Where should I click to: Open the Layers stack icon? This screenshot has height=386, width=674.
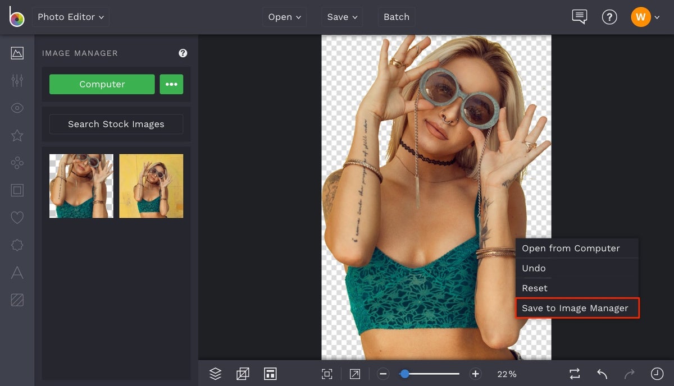pyautogui.click(x=216, y=374)
